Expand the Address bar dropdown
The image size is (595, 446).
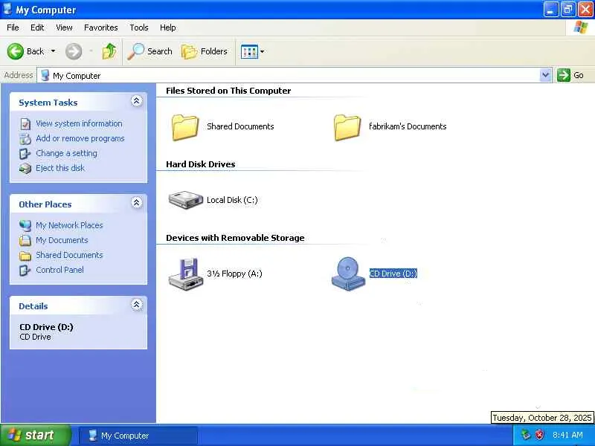[545, 75]
